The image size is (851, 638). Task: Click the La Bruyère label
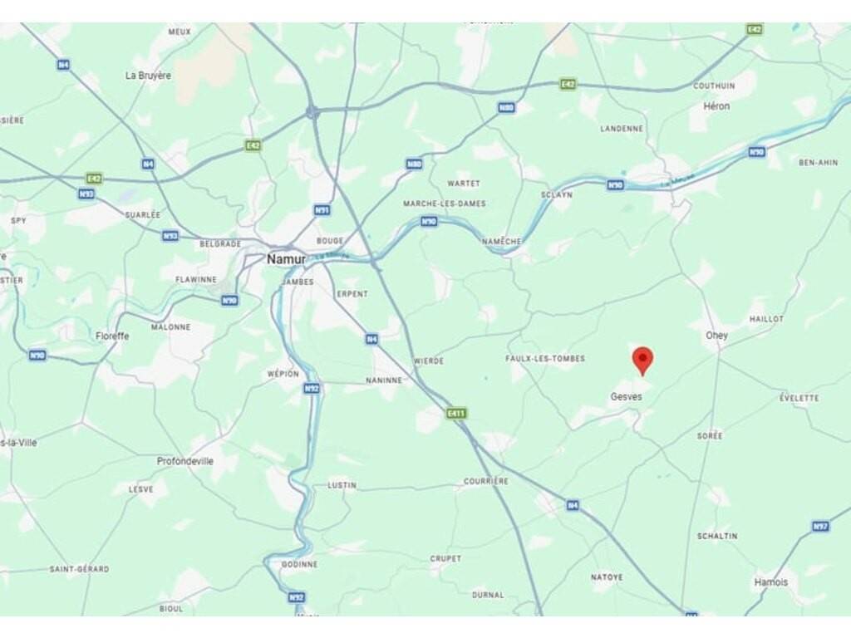coord(148,76)
